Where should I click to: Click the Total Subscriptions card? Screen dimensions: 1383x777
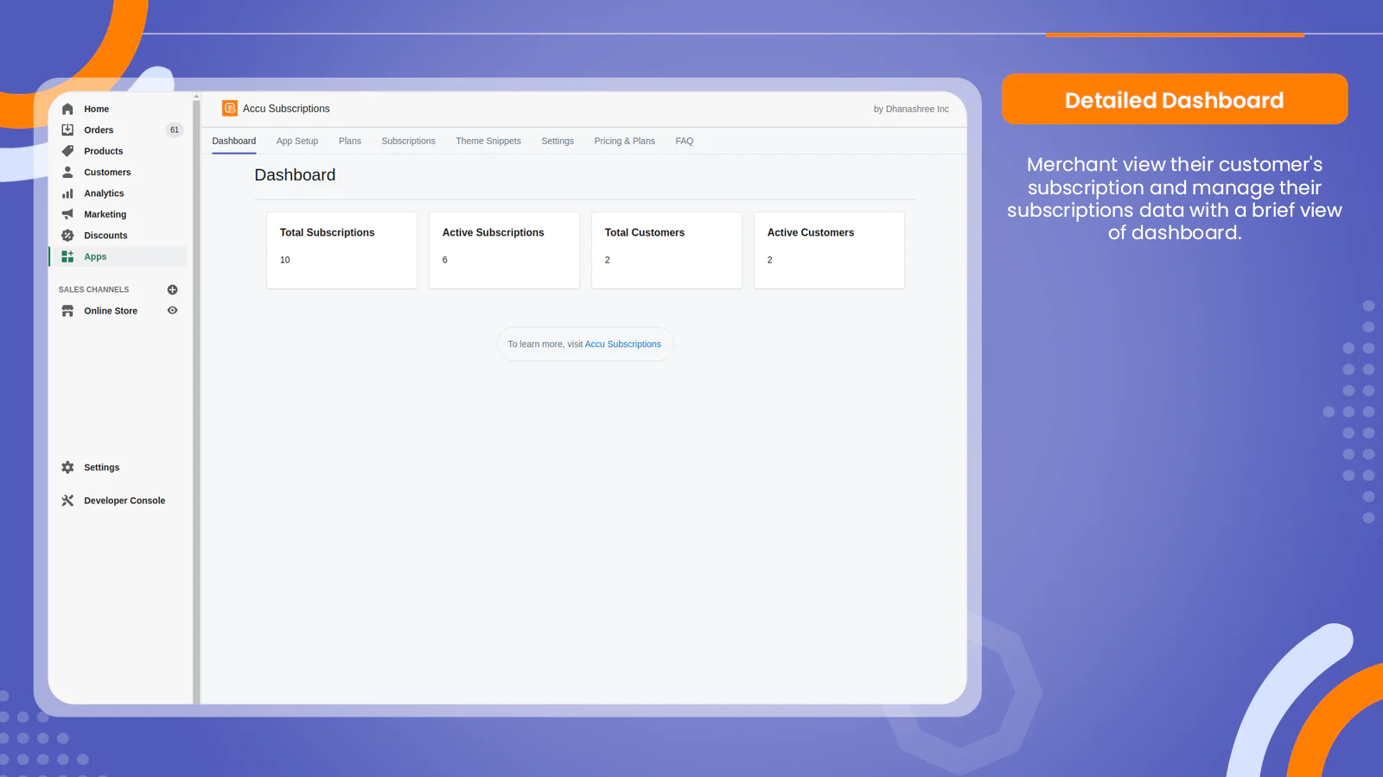point(341,250)
